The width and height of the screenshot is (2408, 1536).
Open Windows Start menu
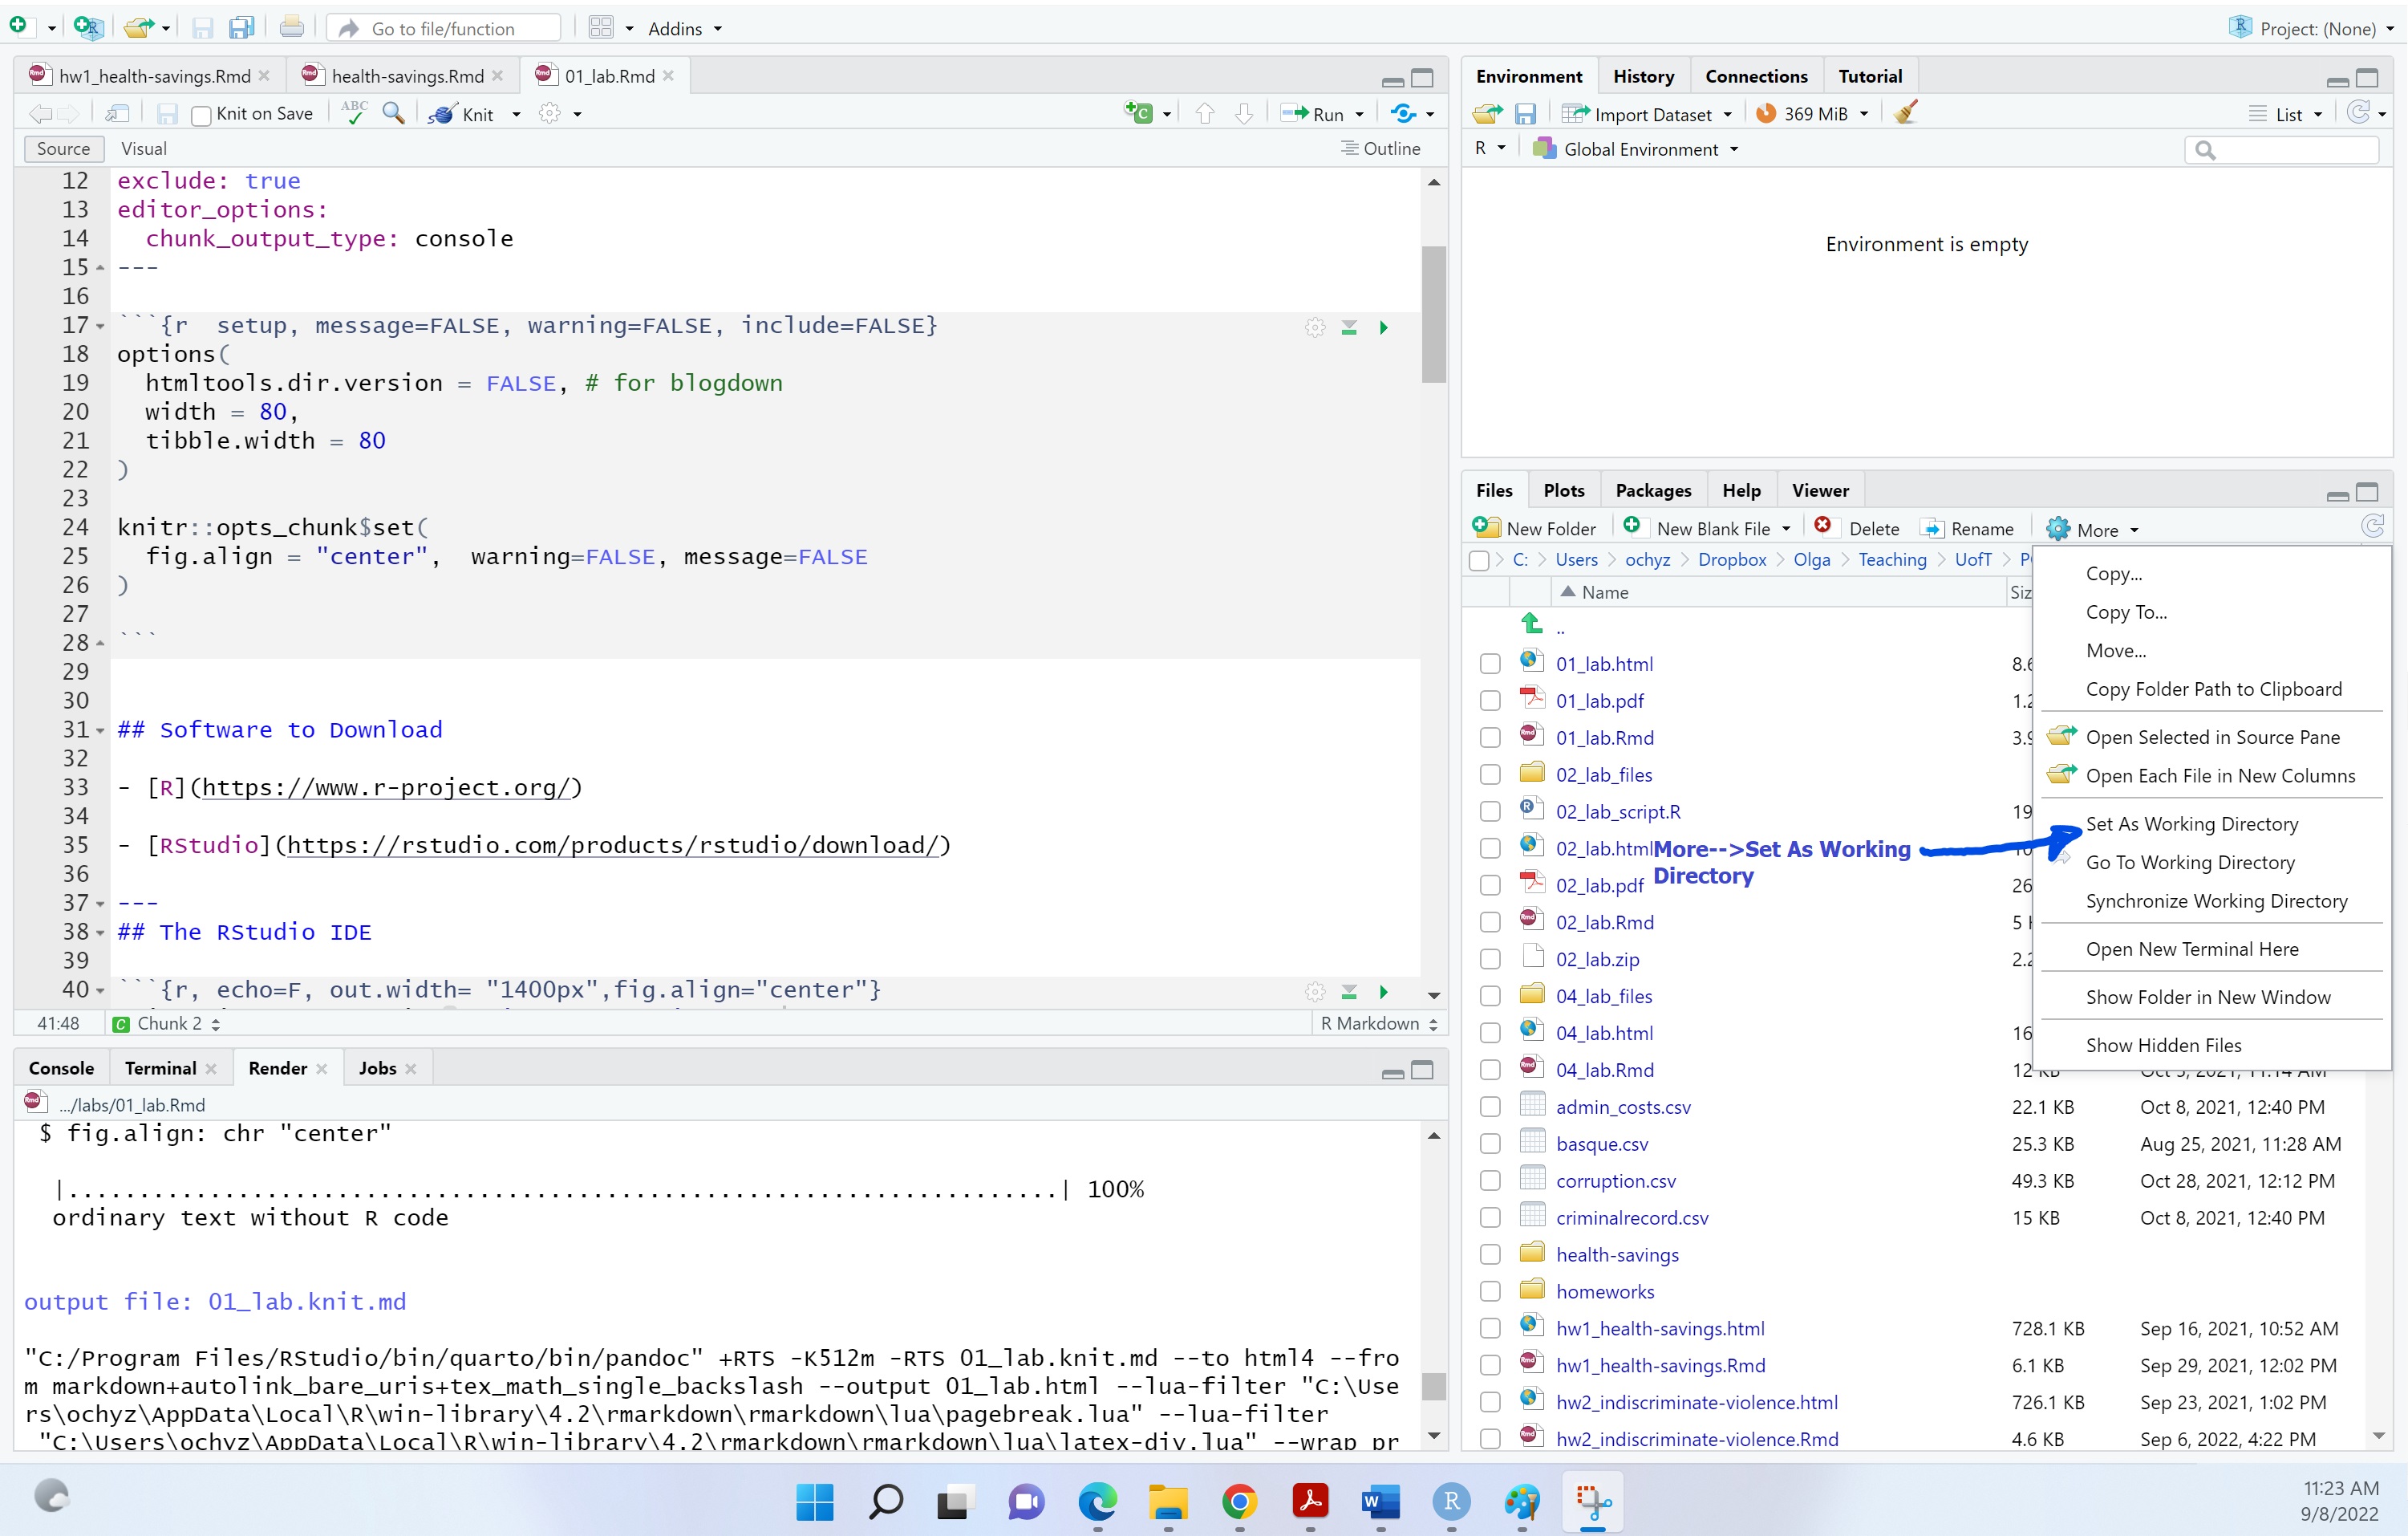coord(815,1501)
